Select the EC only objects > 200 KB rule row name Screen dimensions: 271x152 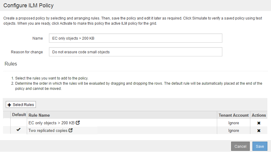click(x=51, y=123)
